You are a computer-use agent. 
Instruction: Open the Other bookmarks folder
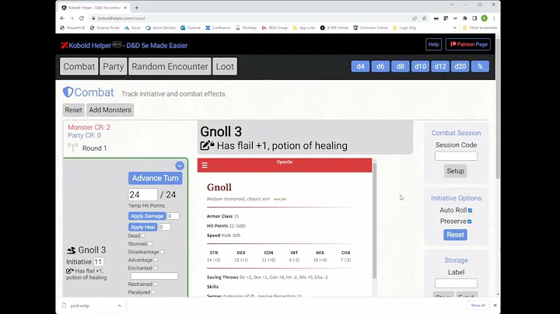480,28
